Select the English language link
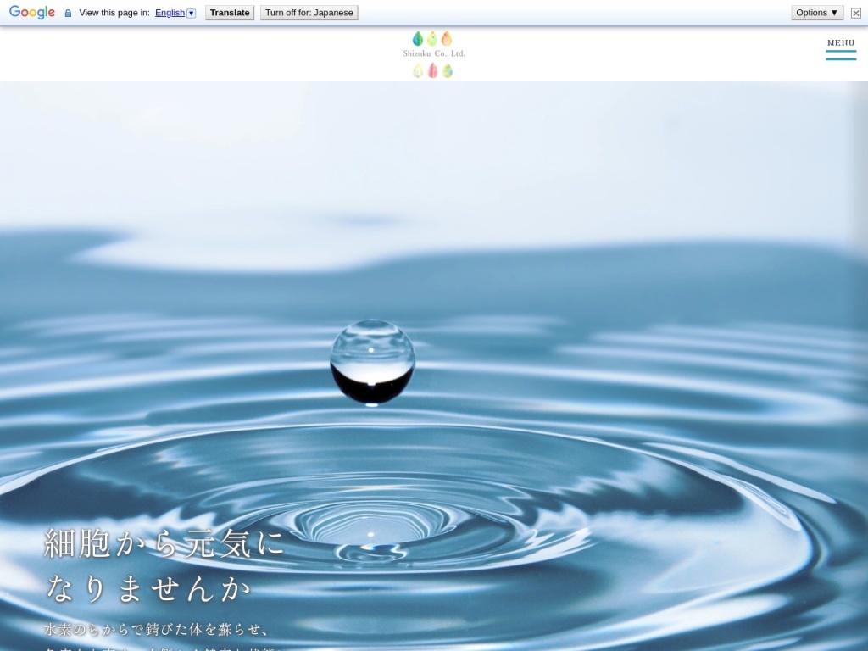This screenshot has width=868, height=651. [170, 13]
